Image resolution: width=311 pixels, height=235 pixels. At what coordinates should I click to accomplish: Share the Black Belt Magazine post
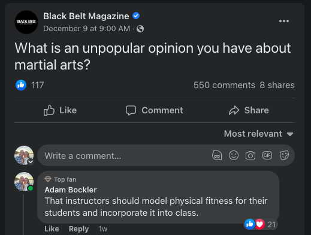[249, 110]
